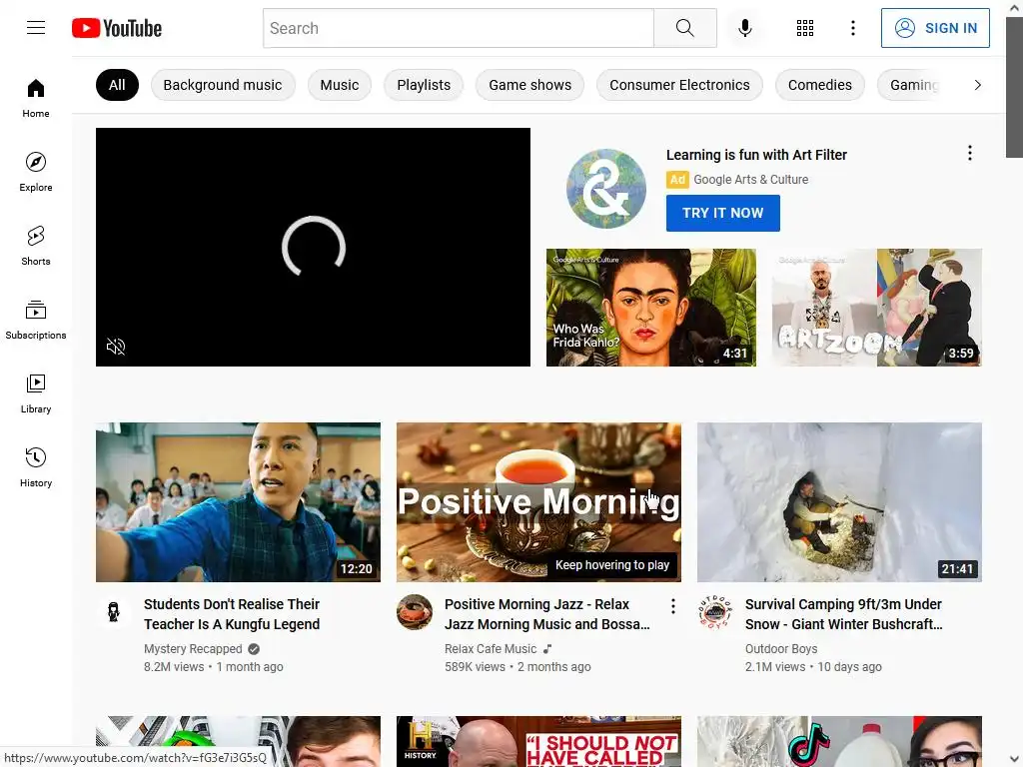1023x767 pixels.
Task: Open Google Arts & Culture advertiser link
Action: (750, 180)
